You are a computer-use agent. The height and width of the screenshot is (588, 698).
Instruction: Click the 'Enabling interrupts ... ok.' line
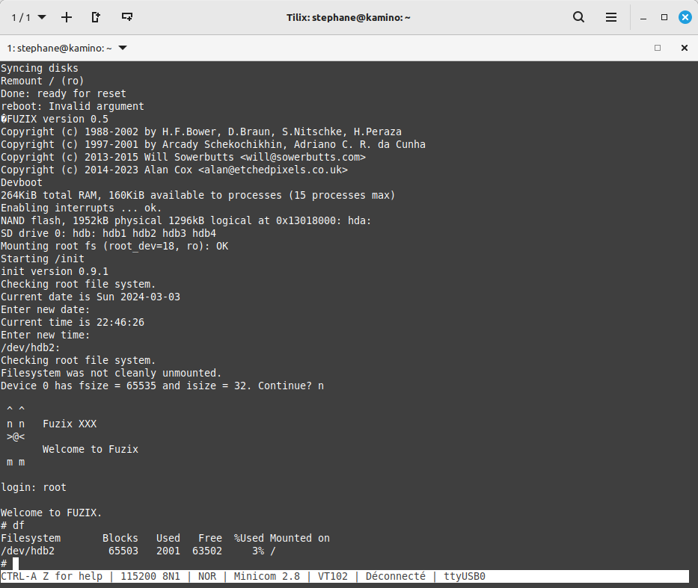[81, 208]
